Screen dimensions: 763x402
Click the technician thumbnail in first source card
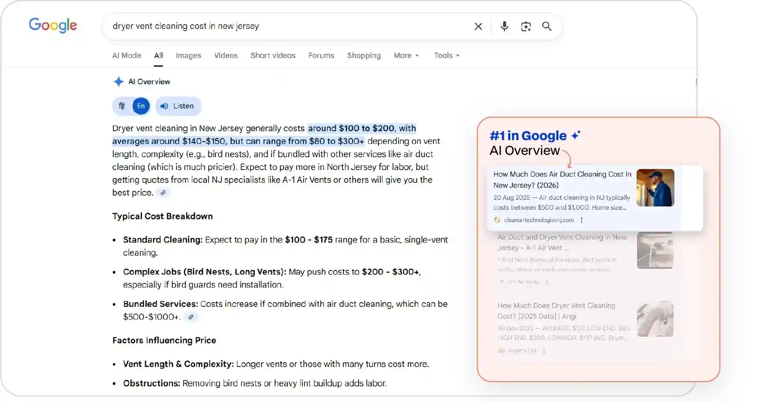click(x=655, y=188)
